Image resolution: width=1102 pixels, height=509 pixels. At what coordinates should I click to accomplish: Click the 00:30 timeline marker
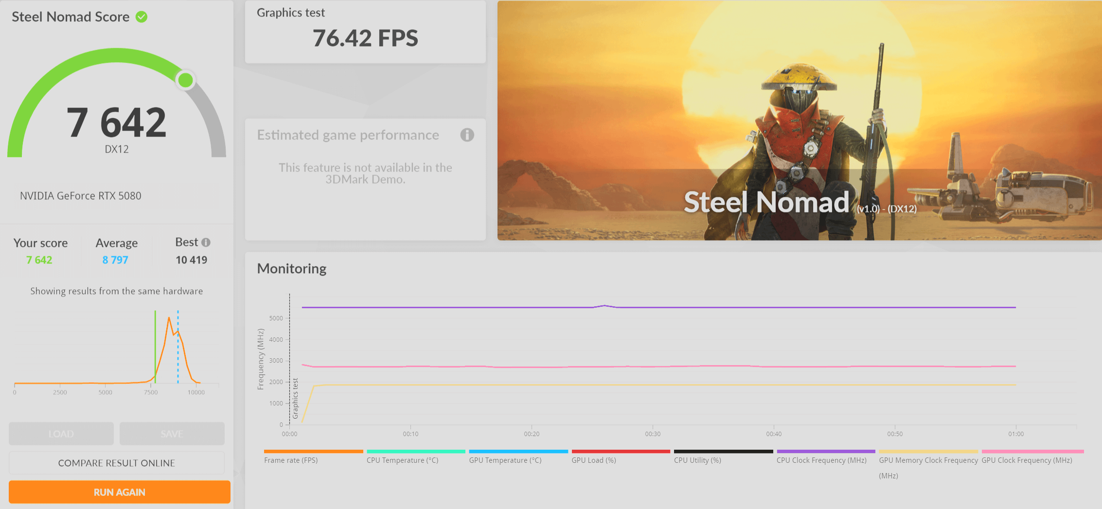(x=653, y=434)
